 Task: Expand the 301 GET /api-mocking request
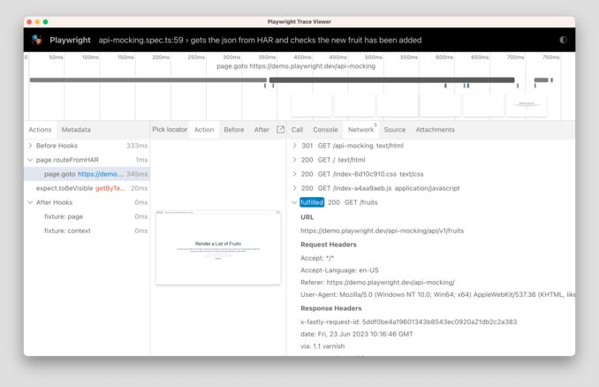[295, 146]
